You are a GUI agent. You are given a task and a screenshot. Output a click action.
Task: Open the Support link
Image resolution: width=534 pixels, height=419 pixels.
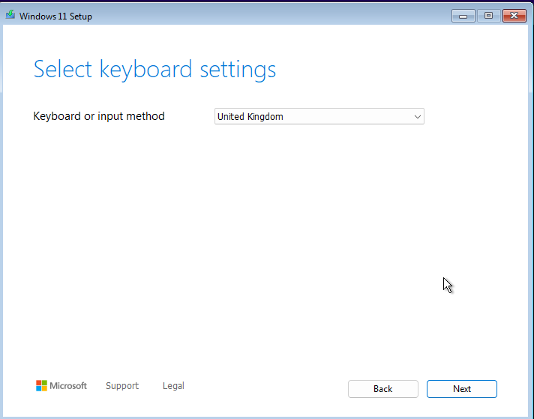pos(122,386)
